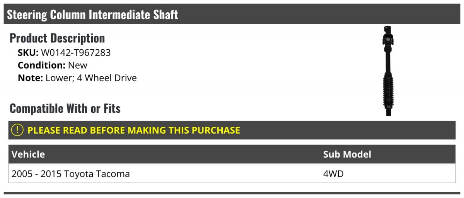Click the SKU W0142-T967283 text
This screenshot has width=464, height=198.
[76, 53]
